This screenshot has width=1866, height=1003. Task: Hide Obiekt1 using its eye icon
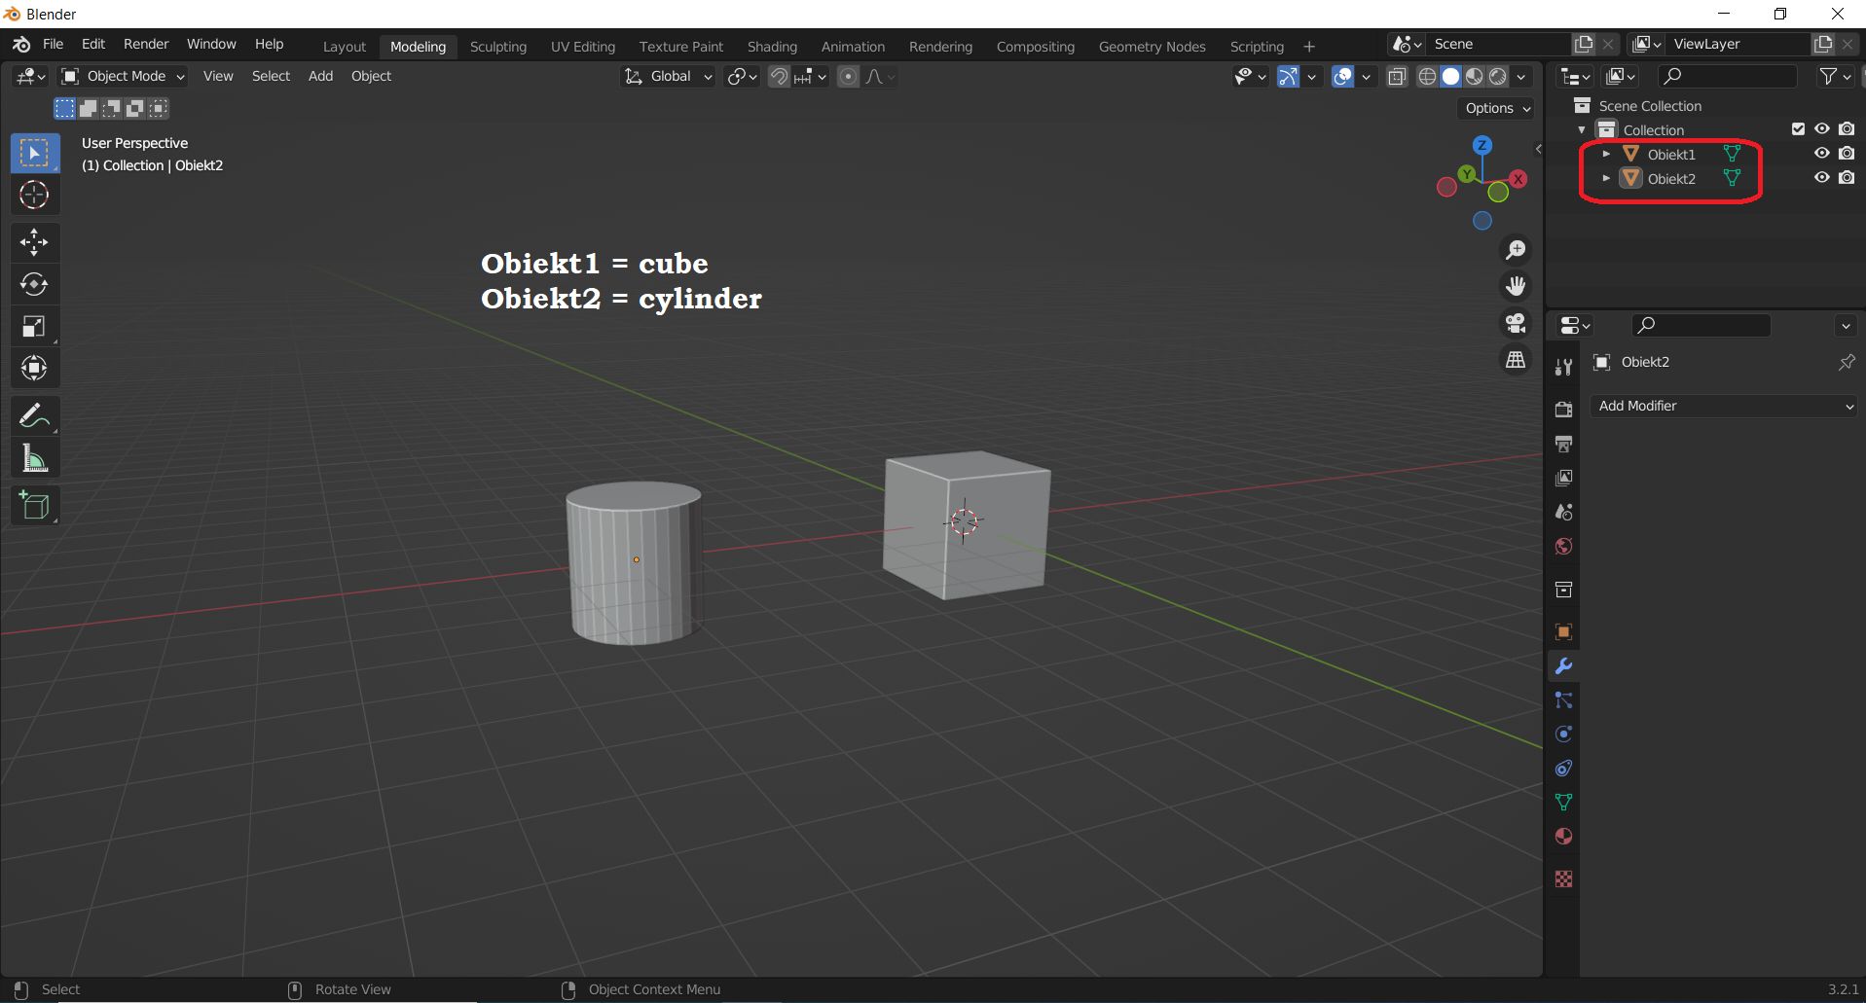tap(1821, 154)
